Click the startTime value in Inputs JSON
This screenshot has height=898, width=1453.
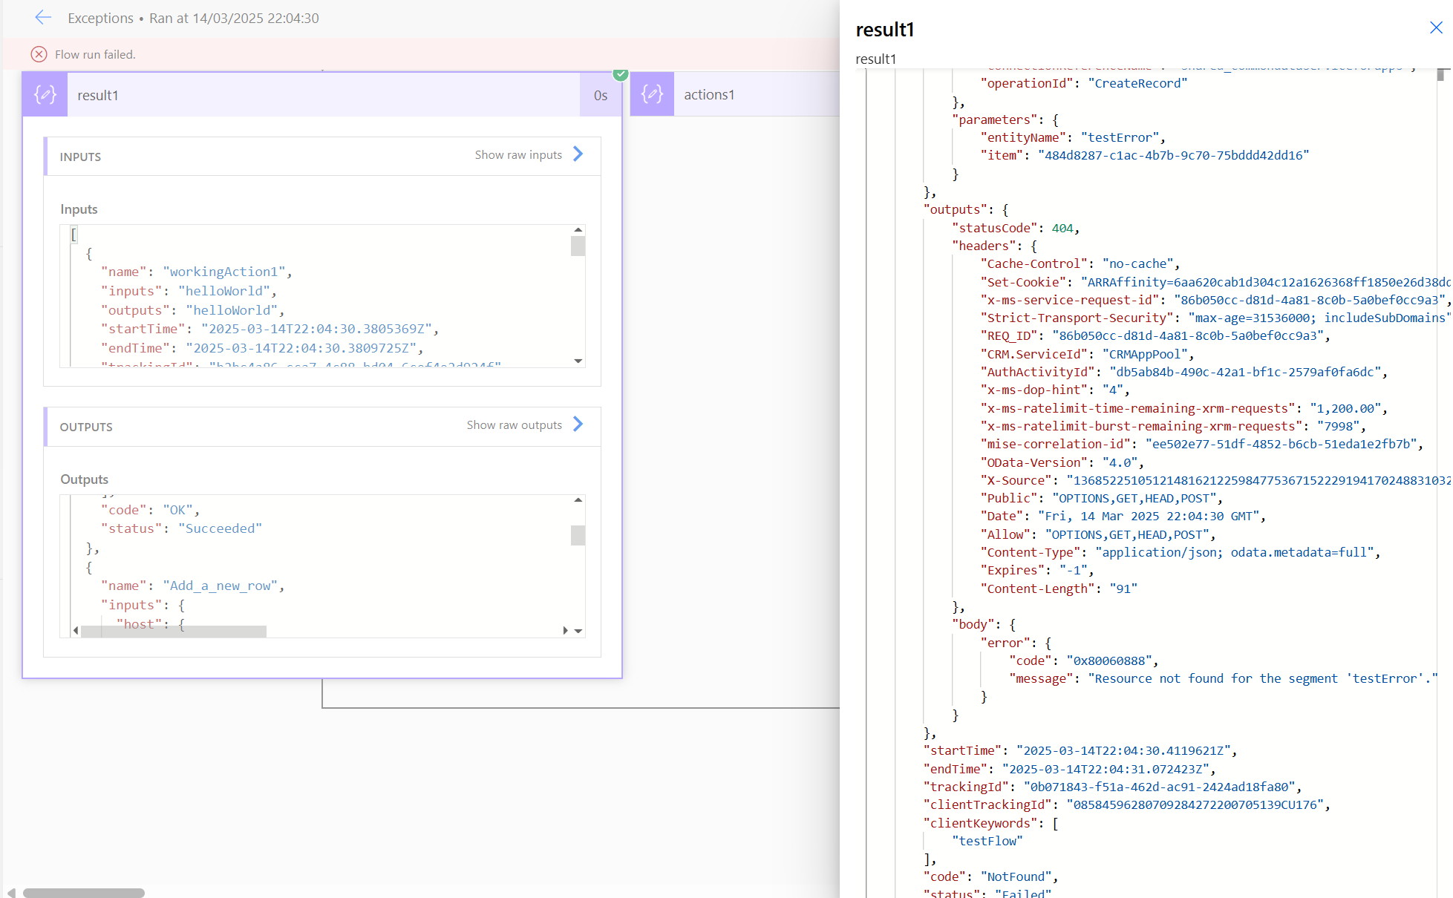coord(316,329)
